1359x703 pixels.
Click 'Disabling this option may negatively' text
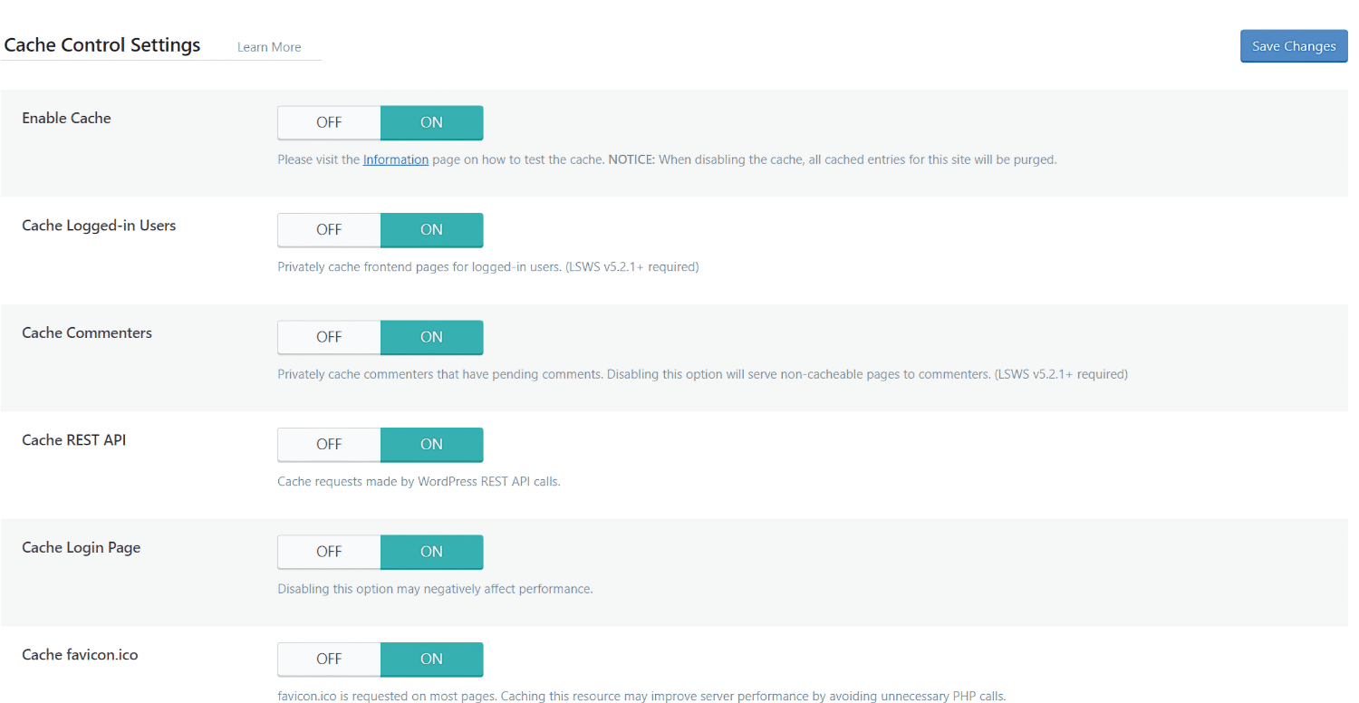(435, 589)
